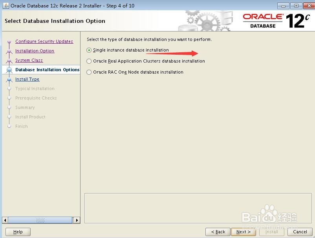Click sidebar scrollbar right arrow

coord(77,220)
